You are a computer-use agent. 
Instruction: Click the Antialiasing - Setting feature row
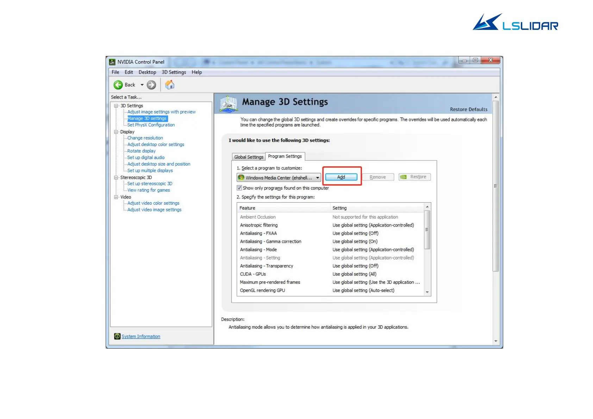click(330, 258)
